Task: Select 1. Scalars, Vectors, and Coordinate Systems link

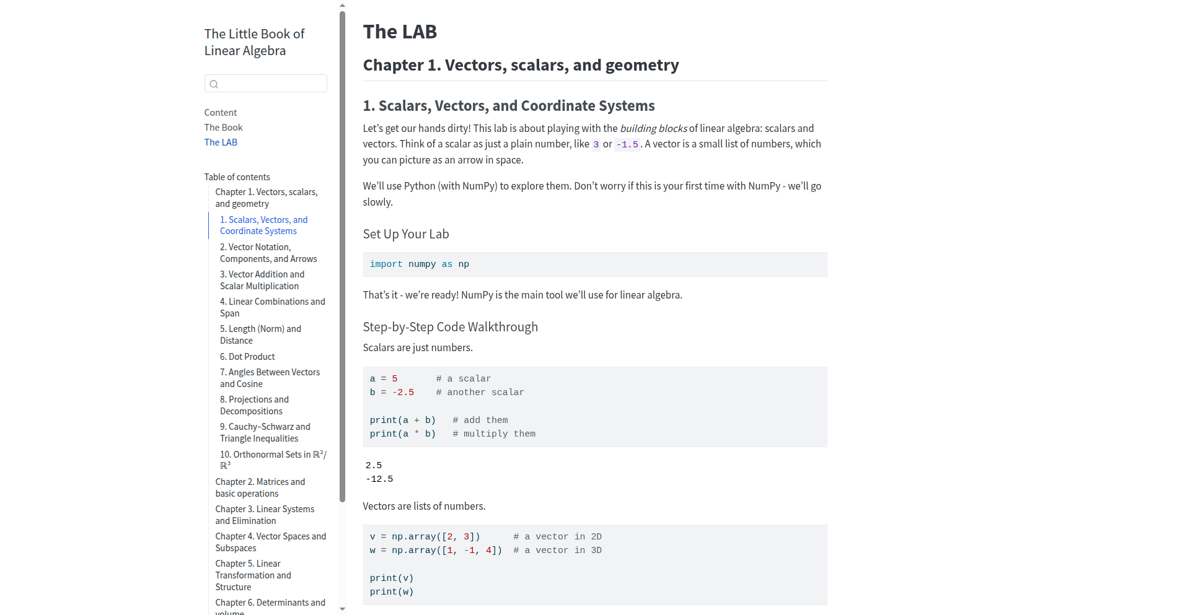Action: click(263, 225)
